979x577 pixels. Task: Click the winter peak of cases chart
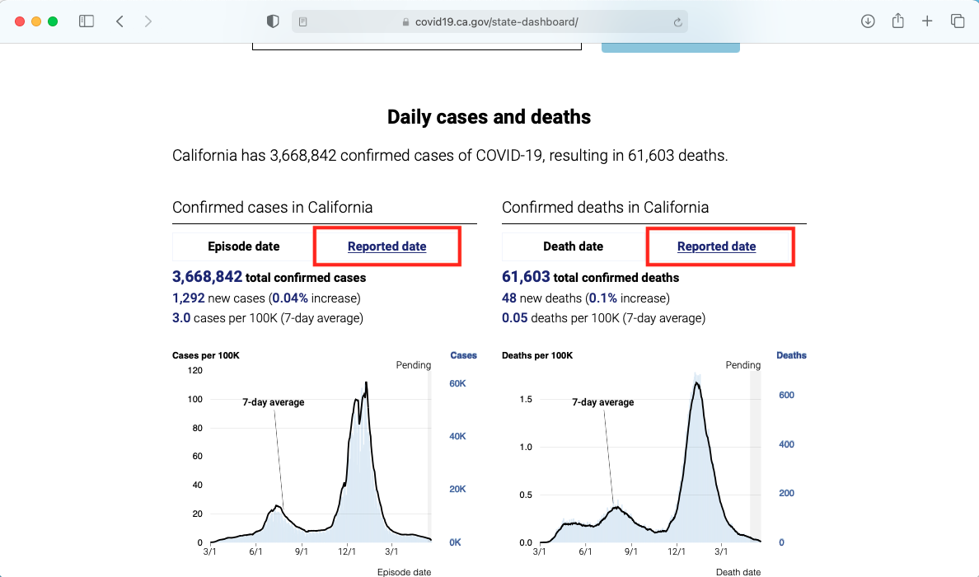point(366,383)
